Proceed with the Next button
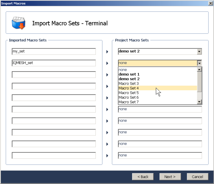Viewport: 214px width, 184px height. click(170, 177)
